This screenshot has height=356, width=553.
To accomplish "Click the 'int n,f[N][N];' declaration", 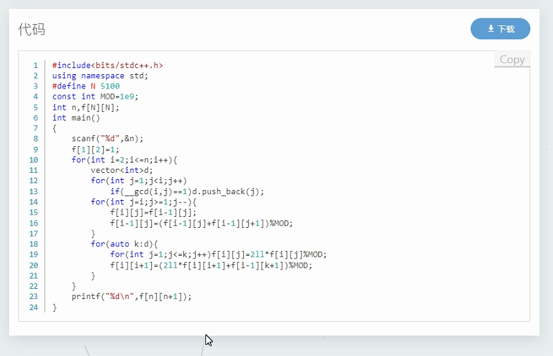I will 86,108.
